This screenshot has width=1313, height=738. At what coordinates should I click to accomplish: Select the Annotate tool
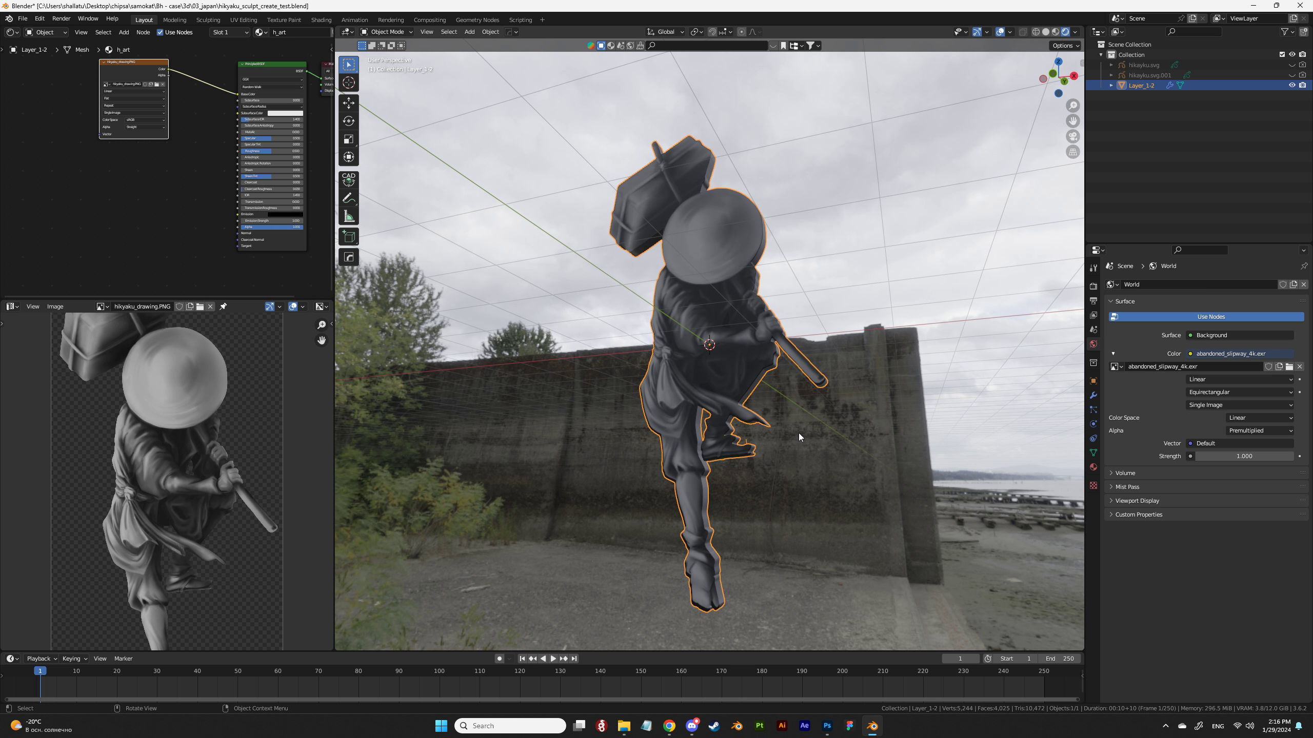click(x=349, y=198)
